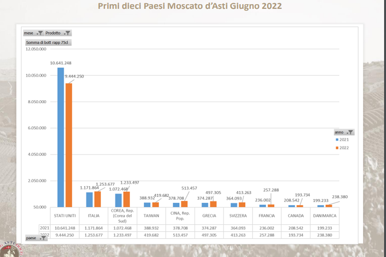Select data label 9.444.250 beside orange bar
386x257 pixels.
tap(74, 76)
